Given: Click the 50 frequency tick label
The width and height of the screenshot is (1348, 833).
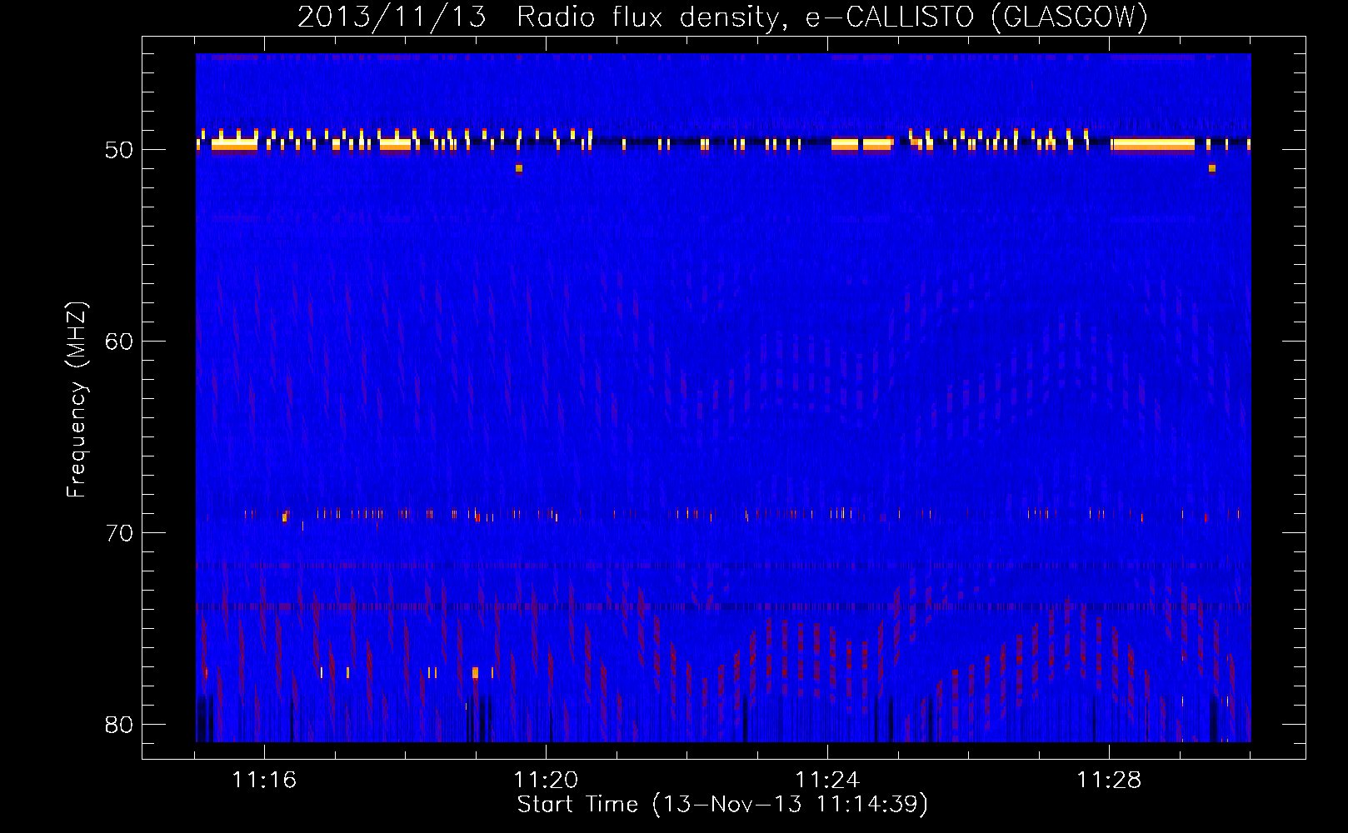Looking at the screenshot, I should coord(120,150).
